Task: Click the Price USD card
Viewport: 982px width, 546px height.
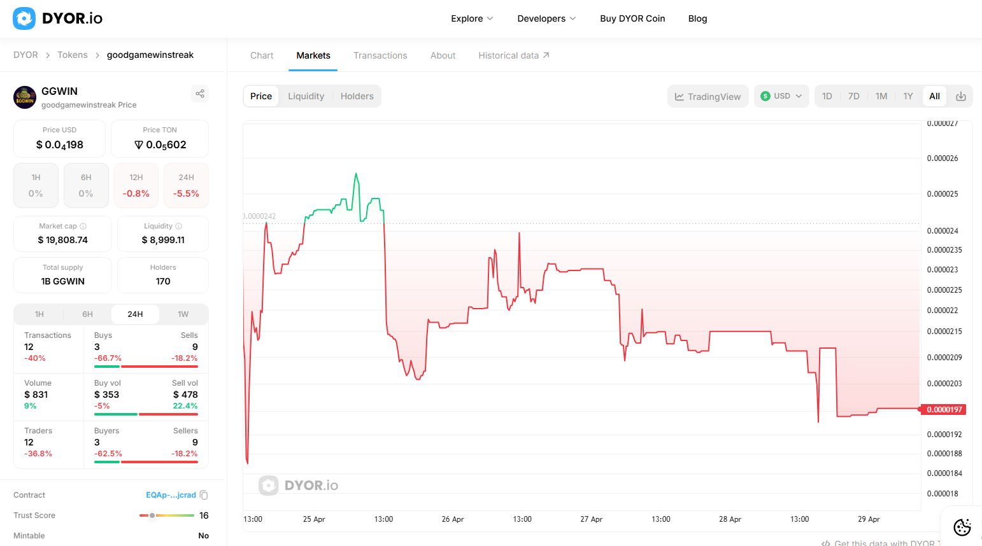Action: pyautogui.click(x=60, y=139)
